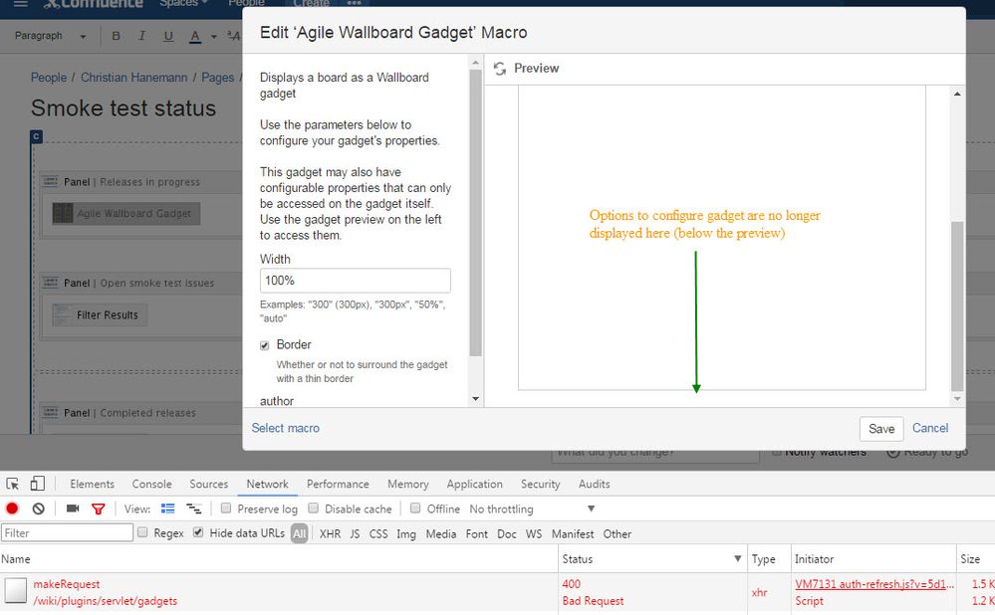Open the Paragraph style dropdown

coord(51,36)
